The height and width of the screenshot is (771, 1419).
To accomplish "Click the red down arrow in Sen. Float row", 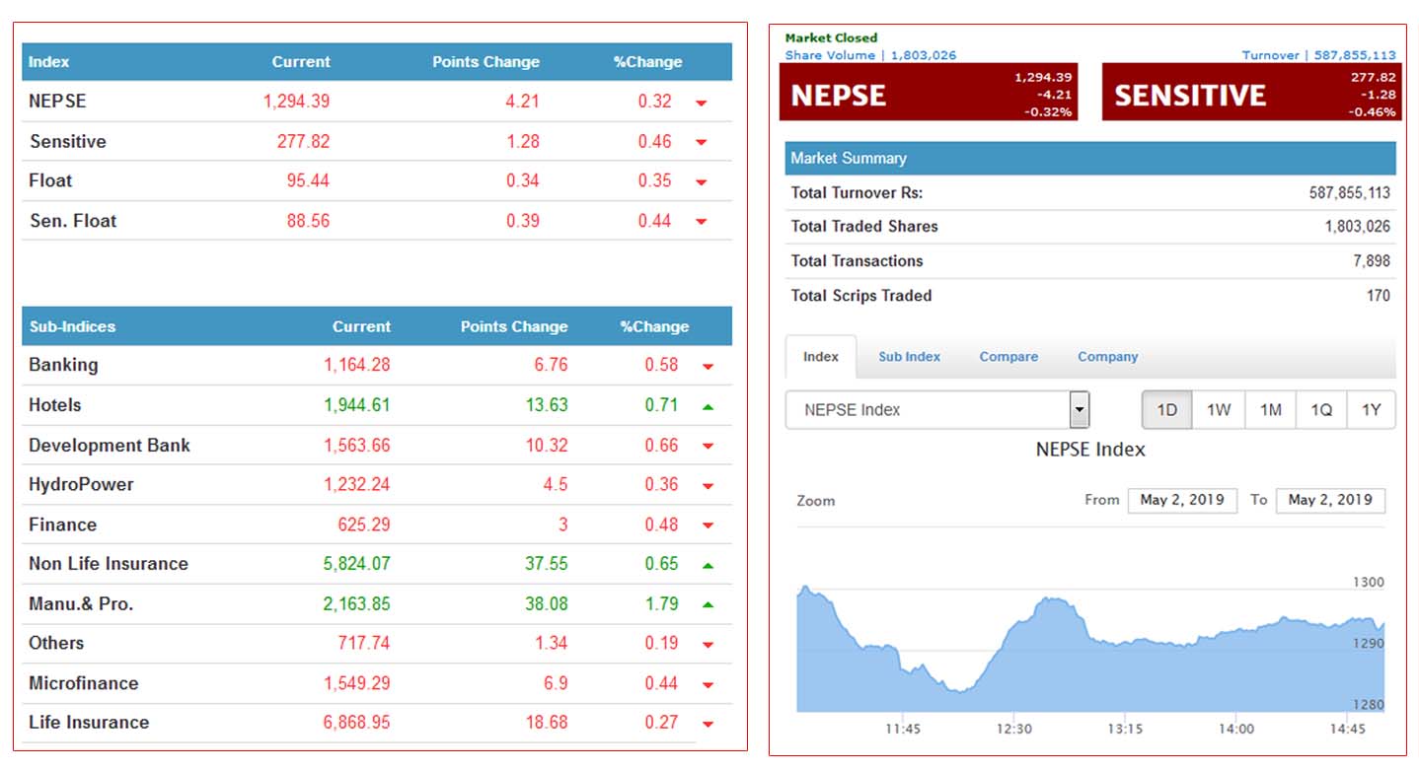I will click(x=701, y=222).
